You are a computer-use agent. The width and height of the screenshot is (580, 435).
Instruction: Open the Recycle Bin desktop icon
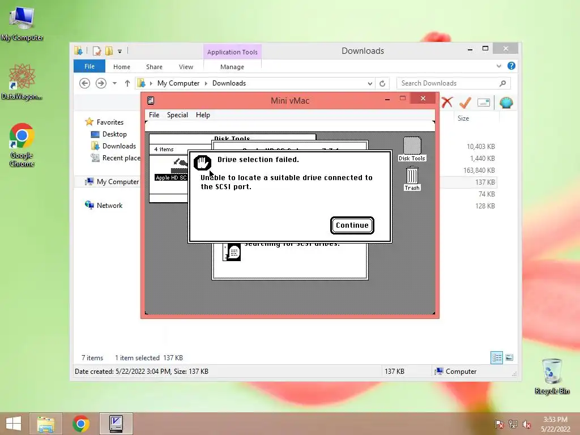pos(552,376)
